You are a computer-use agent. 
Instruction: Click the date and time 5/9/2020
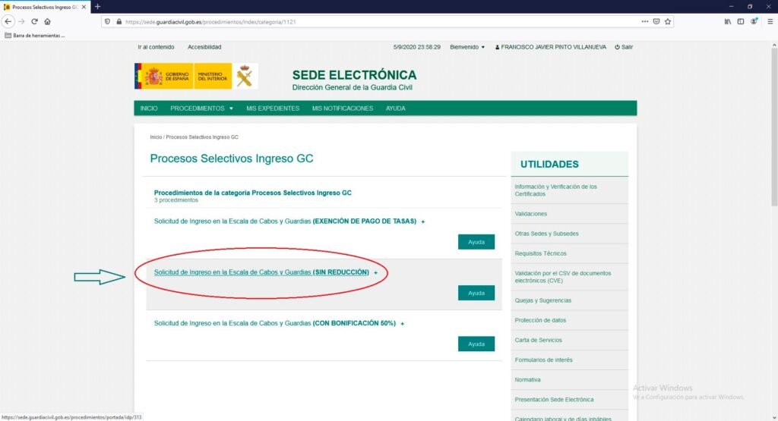[x=417, y=47]
